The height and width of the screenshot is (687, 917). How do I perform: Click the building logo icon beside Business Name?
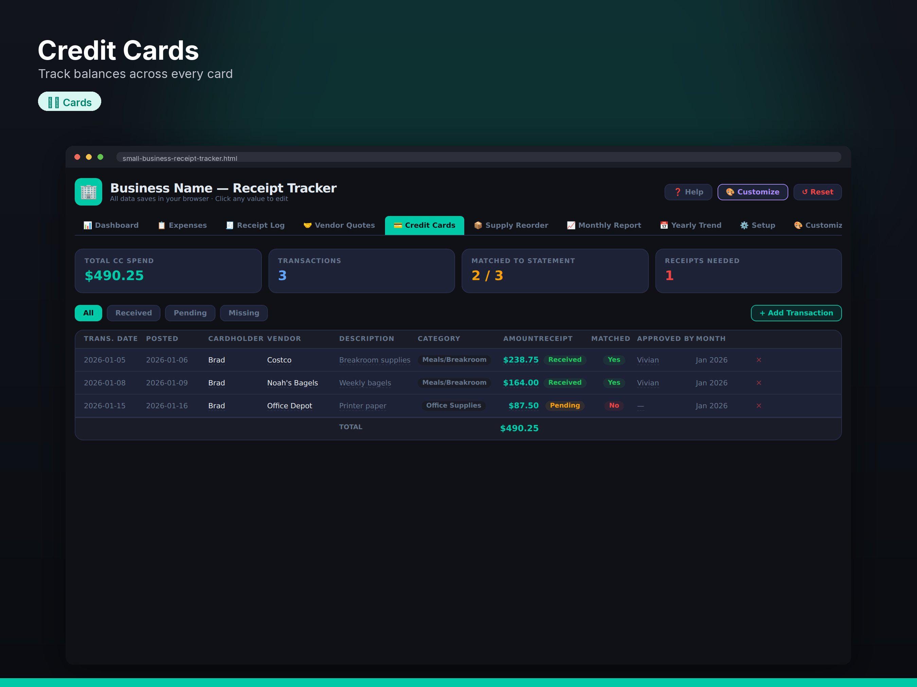coord(88,192)
